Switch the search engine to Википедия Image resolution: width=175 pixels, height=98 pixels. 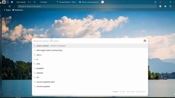131,92
